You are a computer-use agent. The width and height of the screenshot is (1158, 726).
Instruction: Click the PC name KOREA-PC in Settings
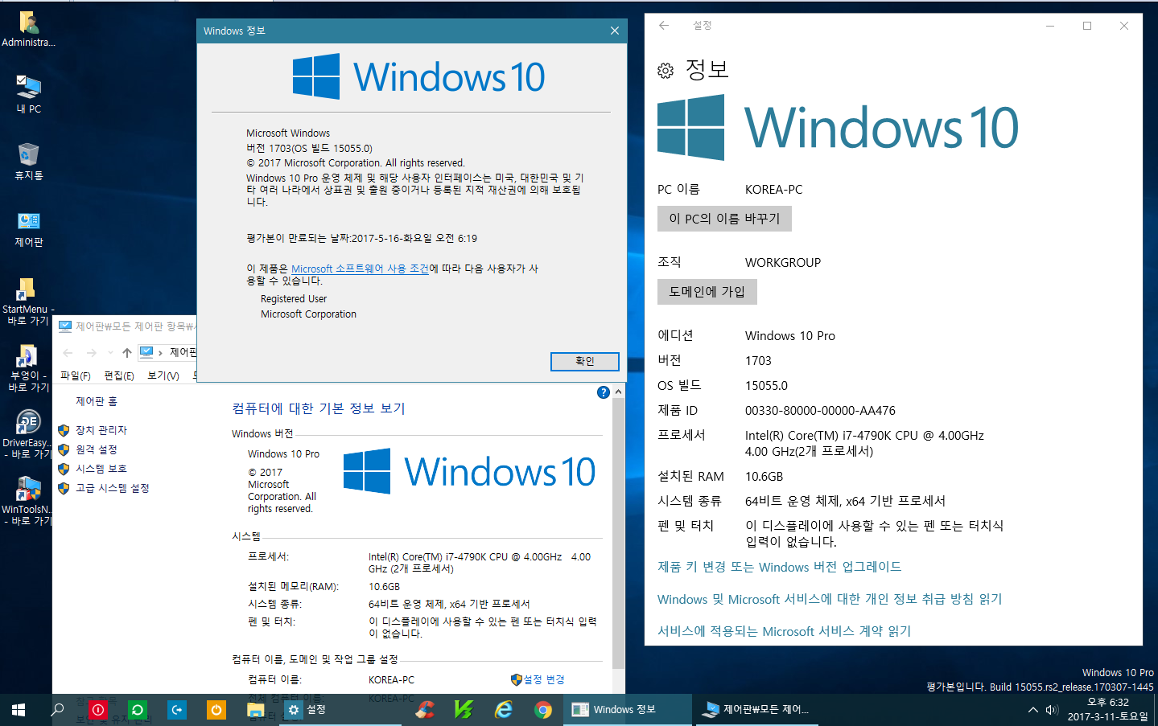pyautogui.click(x=773, y=189)
